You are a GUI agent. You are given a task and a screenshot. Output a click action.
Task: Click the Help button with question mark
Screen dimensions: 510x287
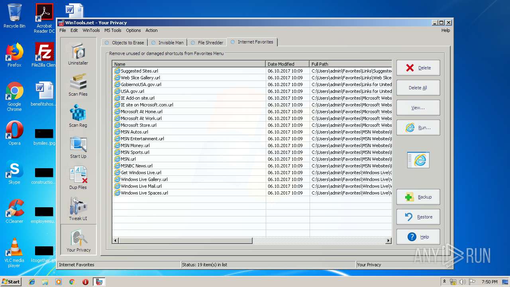(418, 237)
